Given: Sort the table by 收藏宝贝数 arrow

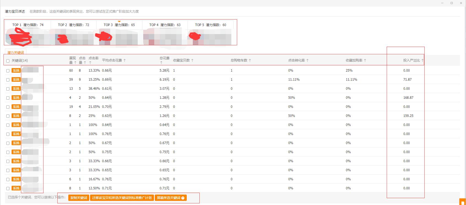Looking at the screenshot, I should [192, 60].
